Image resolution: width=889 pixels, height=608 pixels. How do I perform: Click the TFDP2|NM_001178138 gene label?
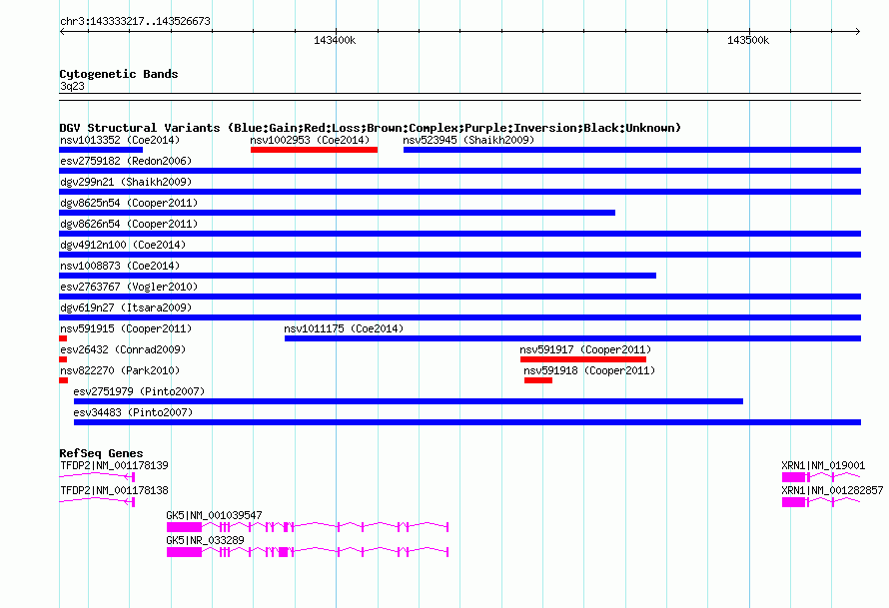pyautogui.click(x=114, y=491)
